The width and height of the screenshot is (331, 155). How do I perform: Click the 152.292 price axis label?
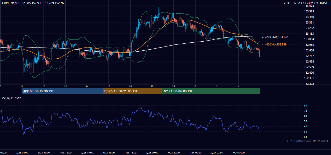coord(309,84)
